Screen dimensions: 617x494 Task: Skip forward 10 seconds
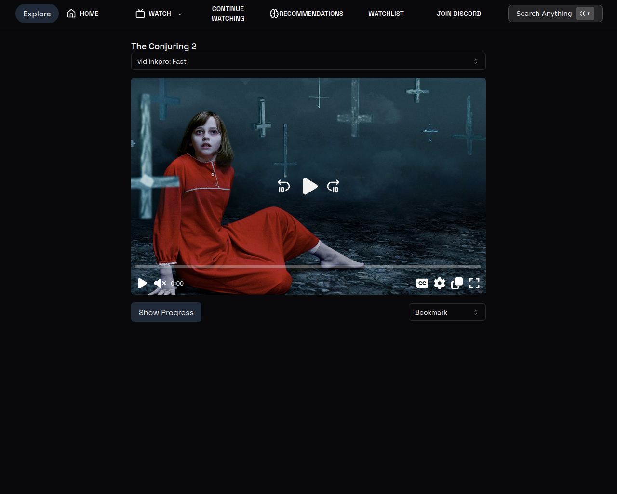tap(333, 186)
